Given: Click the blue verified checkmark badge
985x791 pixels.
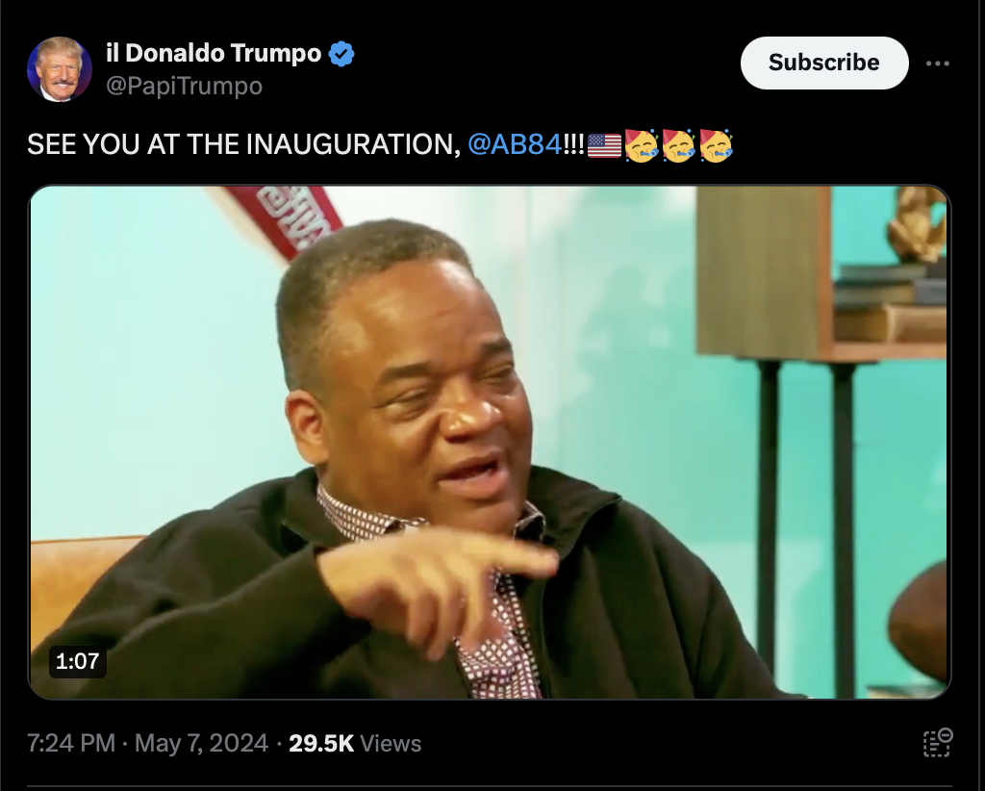Looking at the screenshot, I should click(x=341, y=54).
